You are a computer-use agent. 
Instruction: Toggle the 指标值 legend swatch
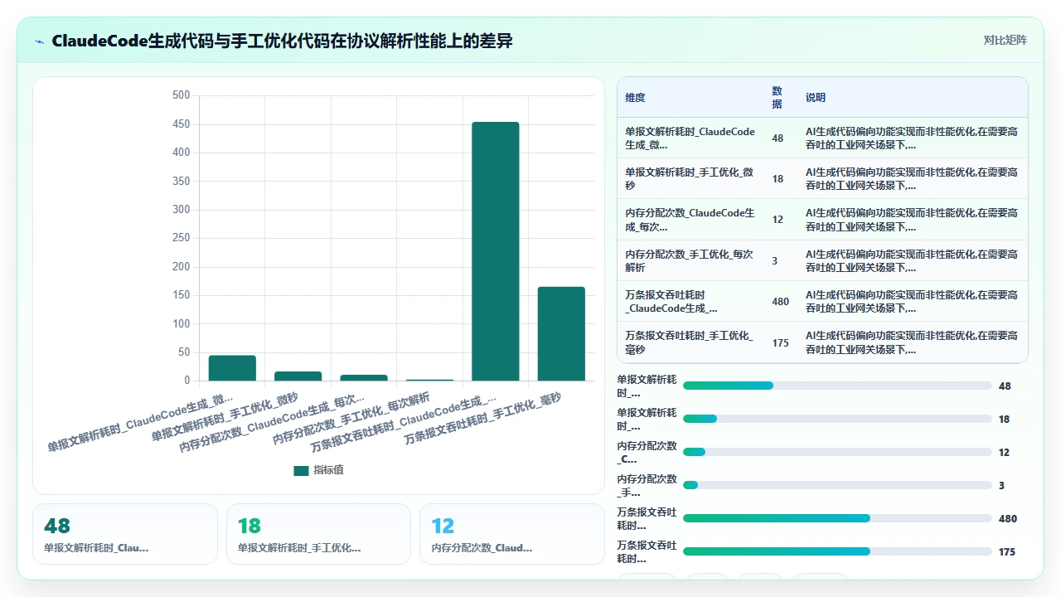[301, 470]
